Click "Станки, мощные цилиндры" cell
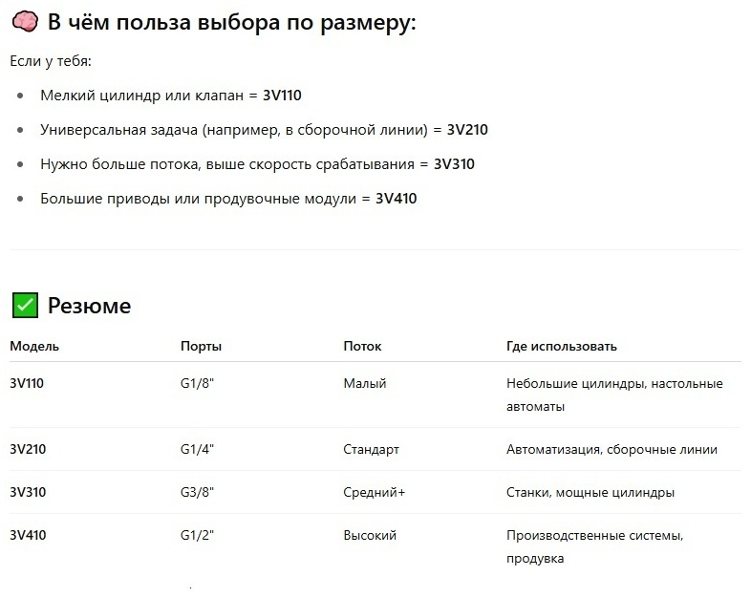 [590, 492]
